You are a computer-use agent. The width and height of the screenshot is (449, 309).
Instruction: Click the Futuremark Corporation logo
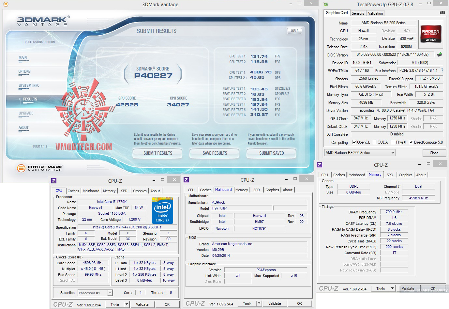[x=40, y=168]
